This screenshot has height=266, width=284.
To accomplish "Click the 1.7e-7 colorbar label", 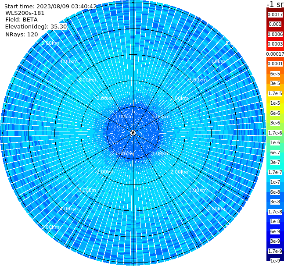I will 275,172.
